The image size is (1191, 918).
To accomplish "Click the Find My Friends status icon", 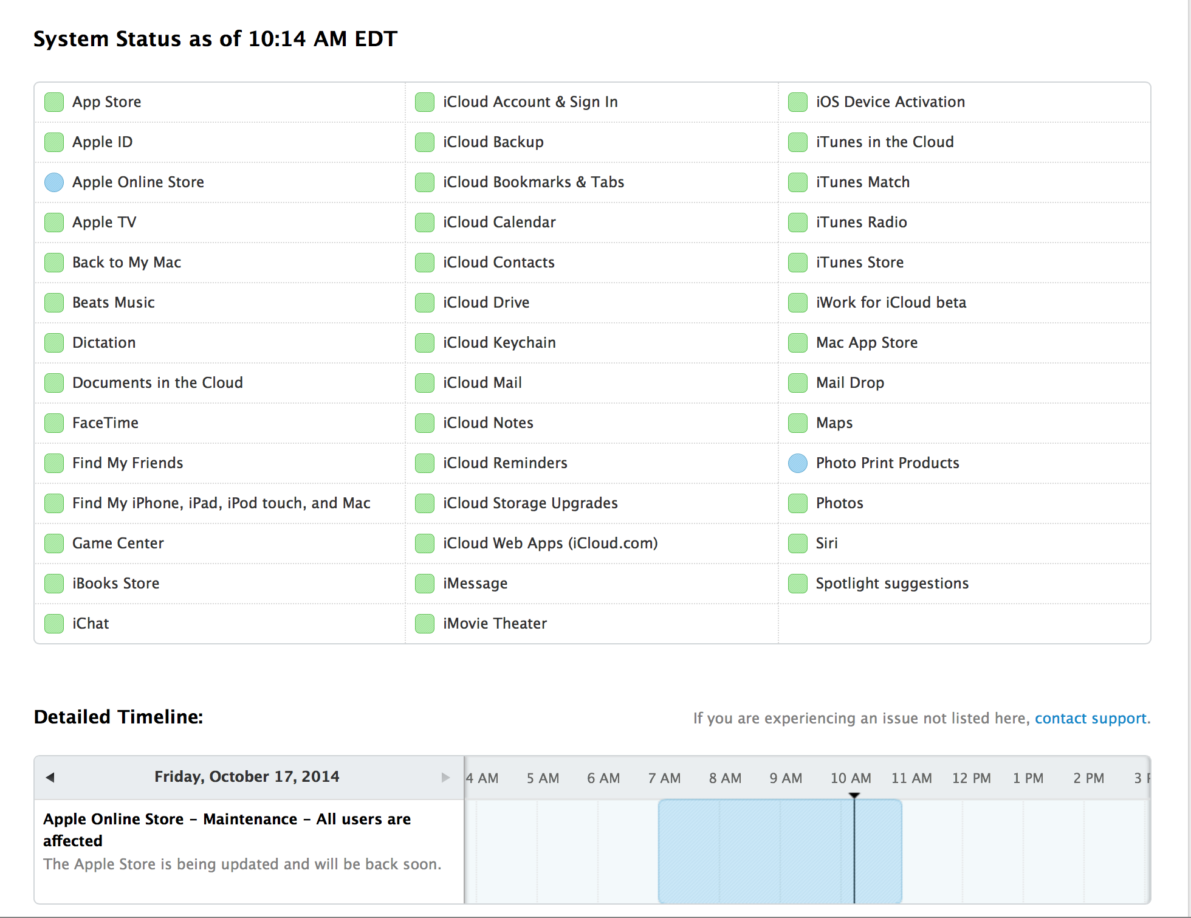I will click(x=54, y=463).
